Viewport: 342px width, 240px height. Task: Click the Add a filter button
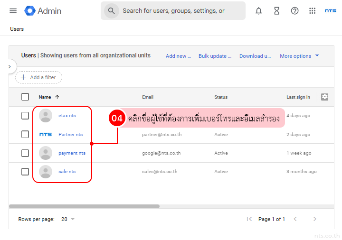[x=38, y=77]
